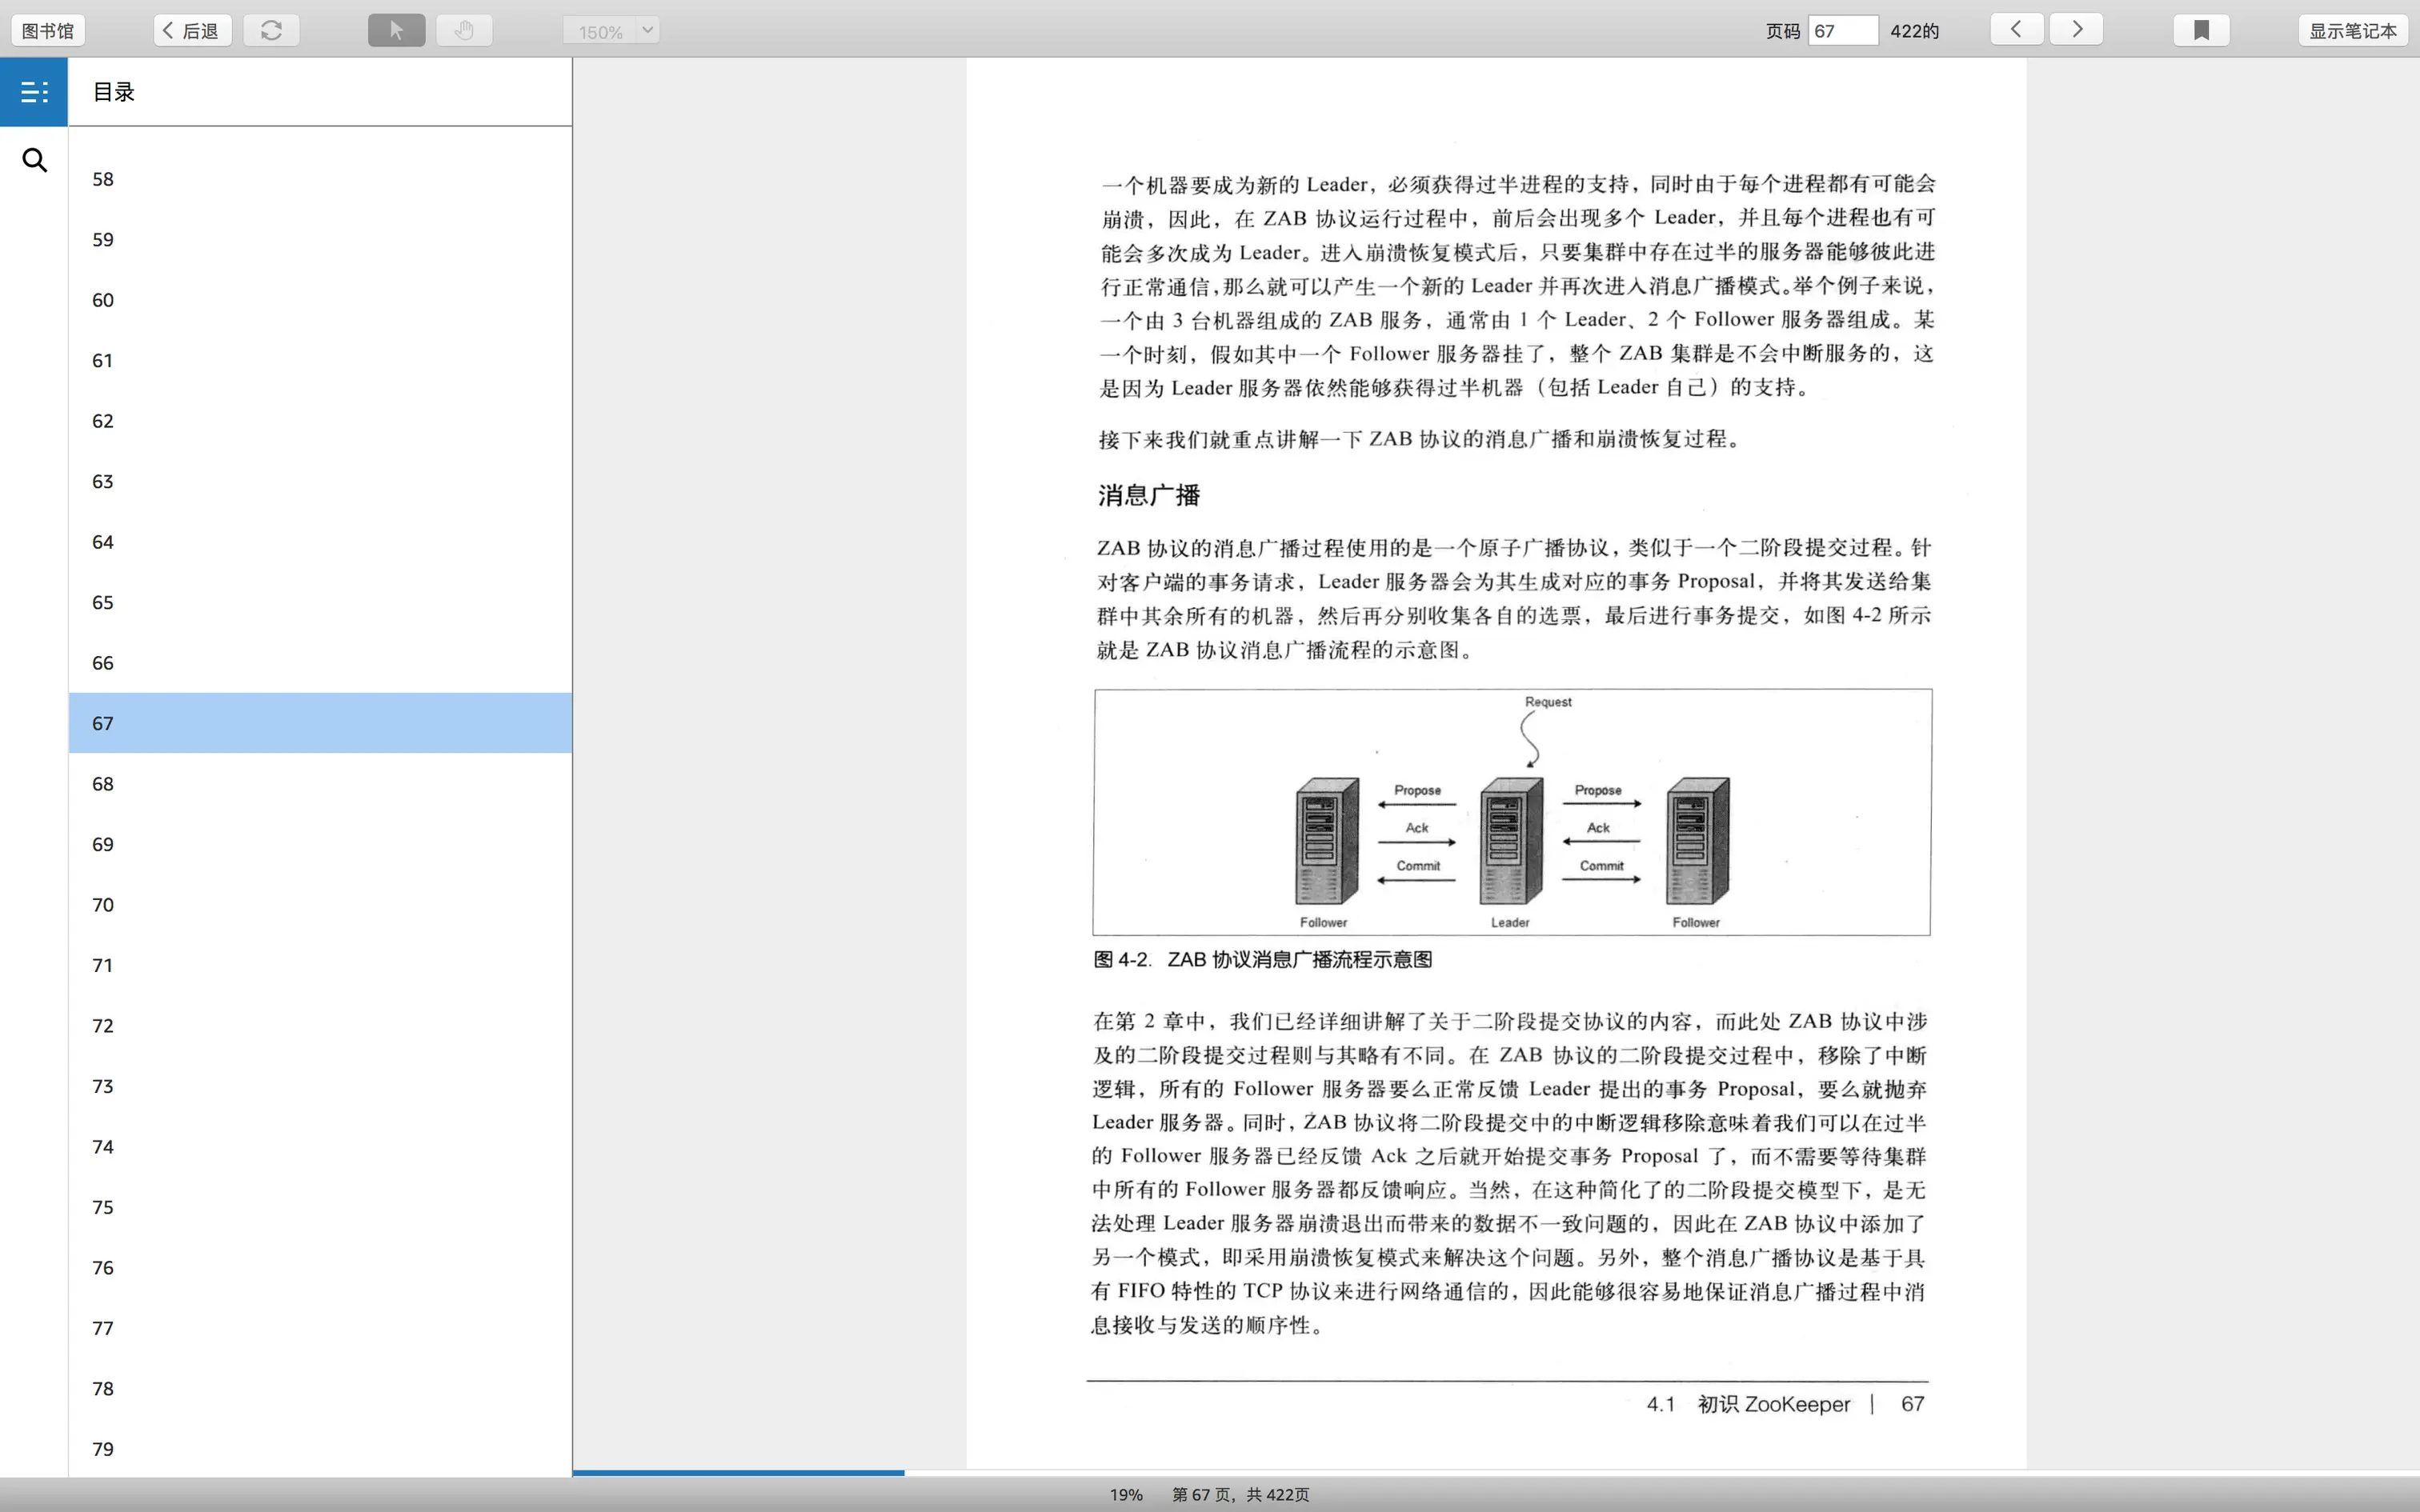Bookmark this page with the bookmark icon

click(x=2201, y=30)
